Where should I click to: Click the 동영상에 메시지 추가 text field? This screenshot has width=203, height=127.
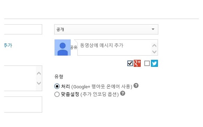pyautogui.click(x=118, y=47)
